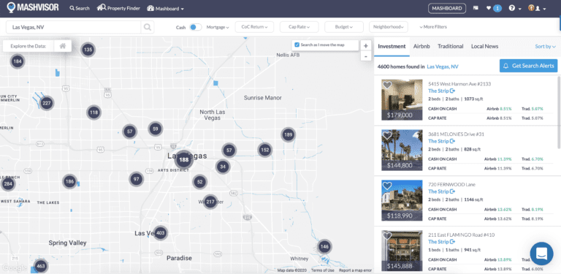
Task: Open The Strip link under 5415 West Harmon
Action: point(441,91)
